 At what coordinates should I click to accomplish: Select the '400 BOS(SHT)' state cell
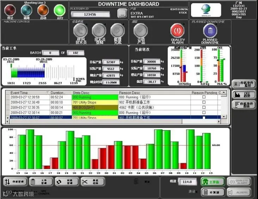[x=95, y=107]
